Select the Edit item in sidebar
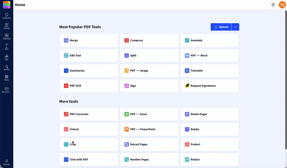 [7, 47]
